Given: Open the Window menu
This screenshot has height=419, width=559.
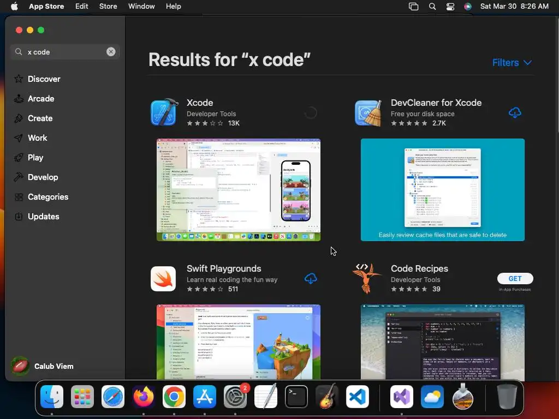Looking at the screenshot, I should (x=141, y=7).
